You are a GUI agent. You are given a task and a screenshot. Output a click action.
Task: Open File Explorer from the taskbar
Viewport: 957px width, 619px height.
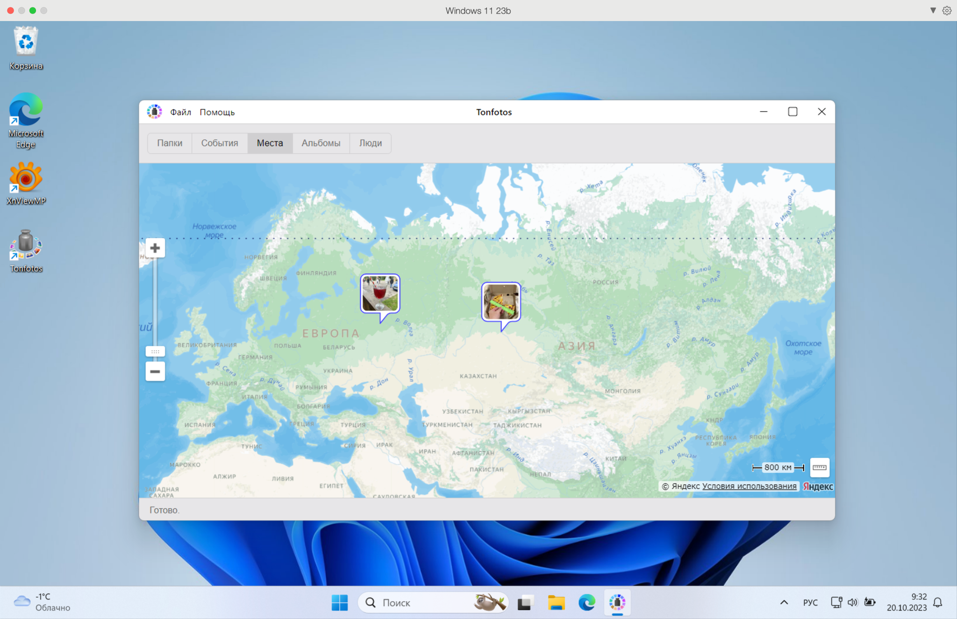coord(556,603)
